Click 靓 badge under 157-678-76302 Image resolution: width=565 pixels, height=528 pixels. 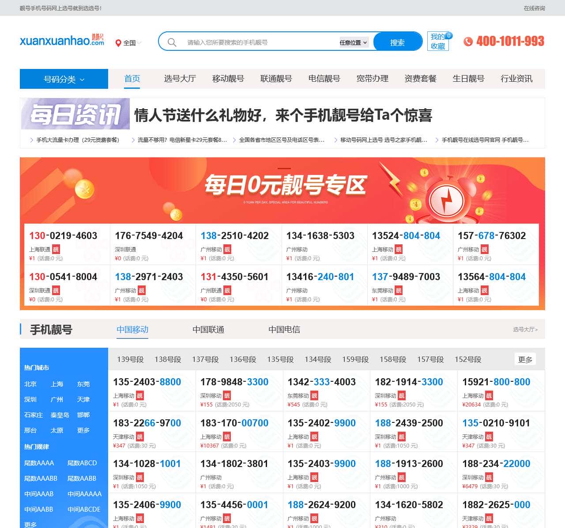tap(484, 249)
